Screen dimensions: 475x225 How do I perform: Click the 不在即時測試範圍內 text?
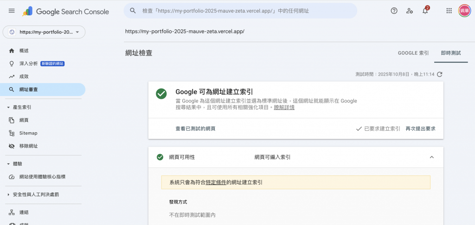coord(192,215)
